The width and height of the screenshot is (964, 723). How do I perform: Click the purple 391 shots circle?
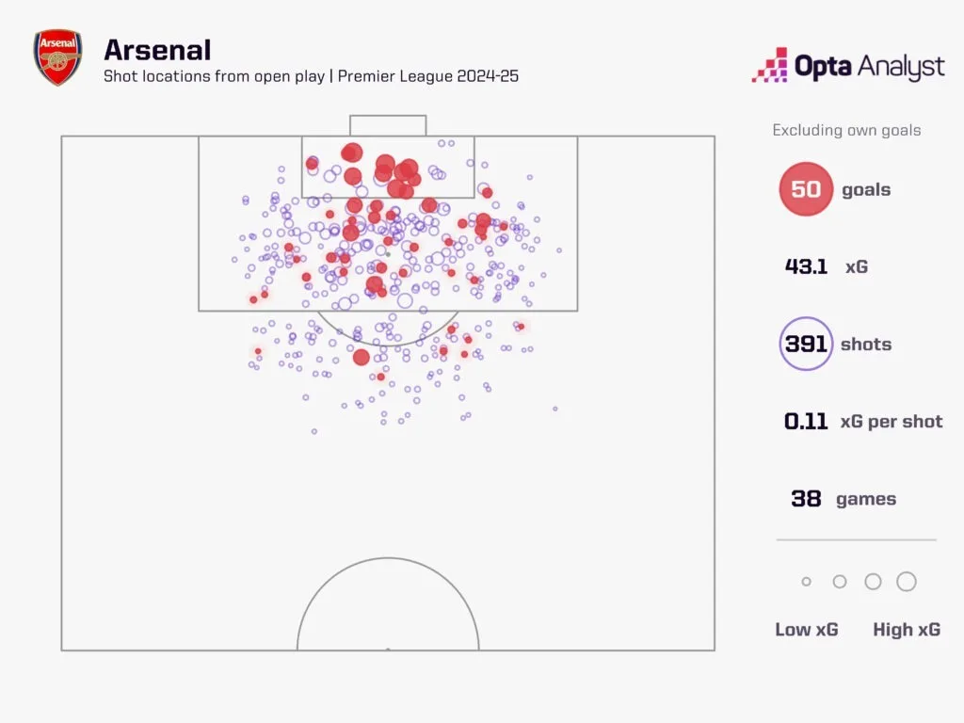(x=806, y=344)
